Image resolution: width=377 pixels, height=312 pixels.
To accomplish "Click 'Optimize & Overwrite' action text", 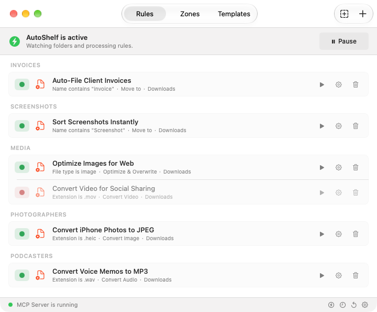I will (x=130, y=171).
